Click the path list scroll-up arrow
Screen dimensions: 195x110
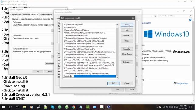[x=117, y=24]
